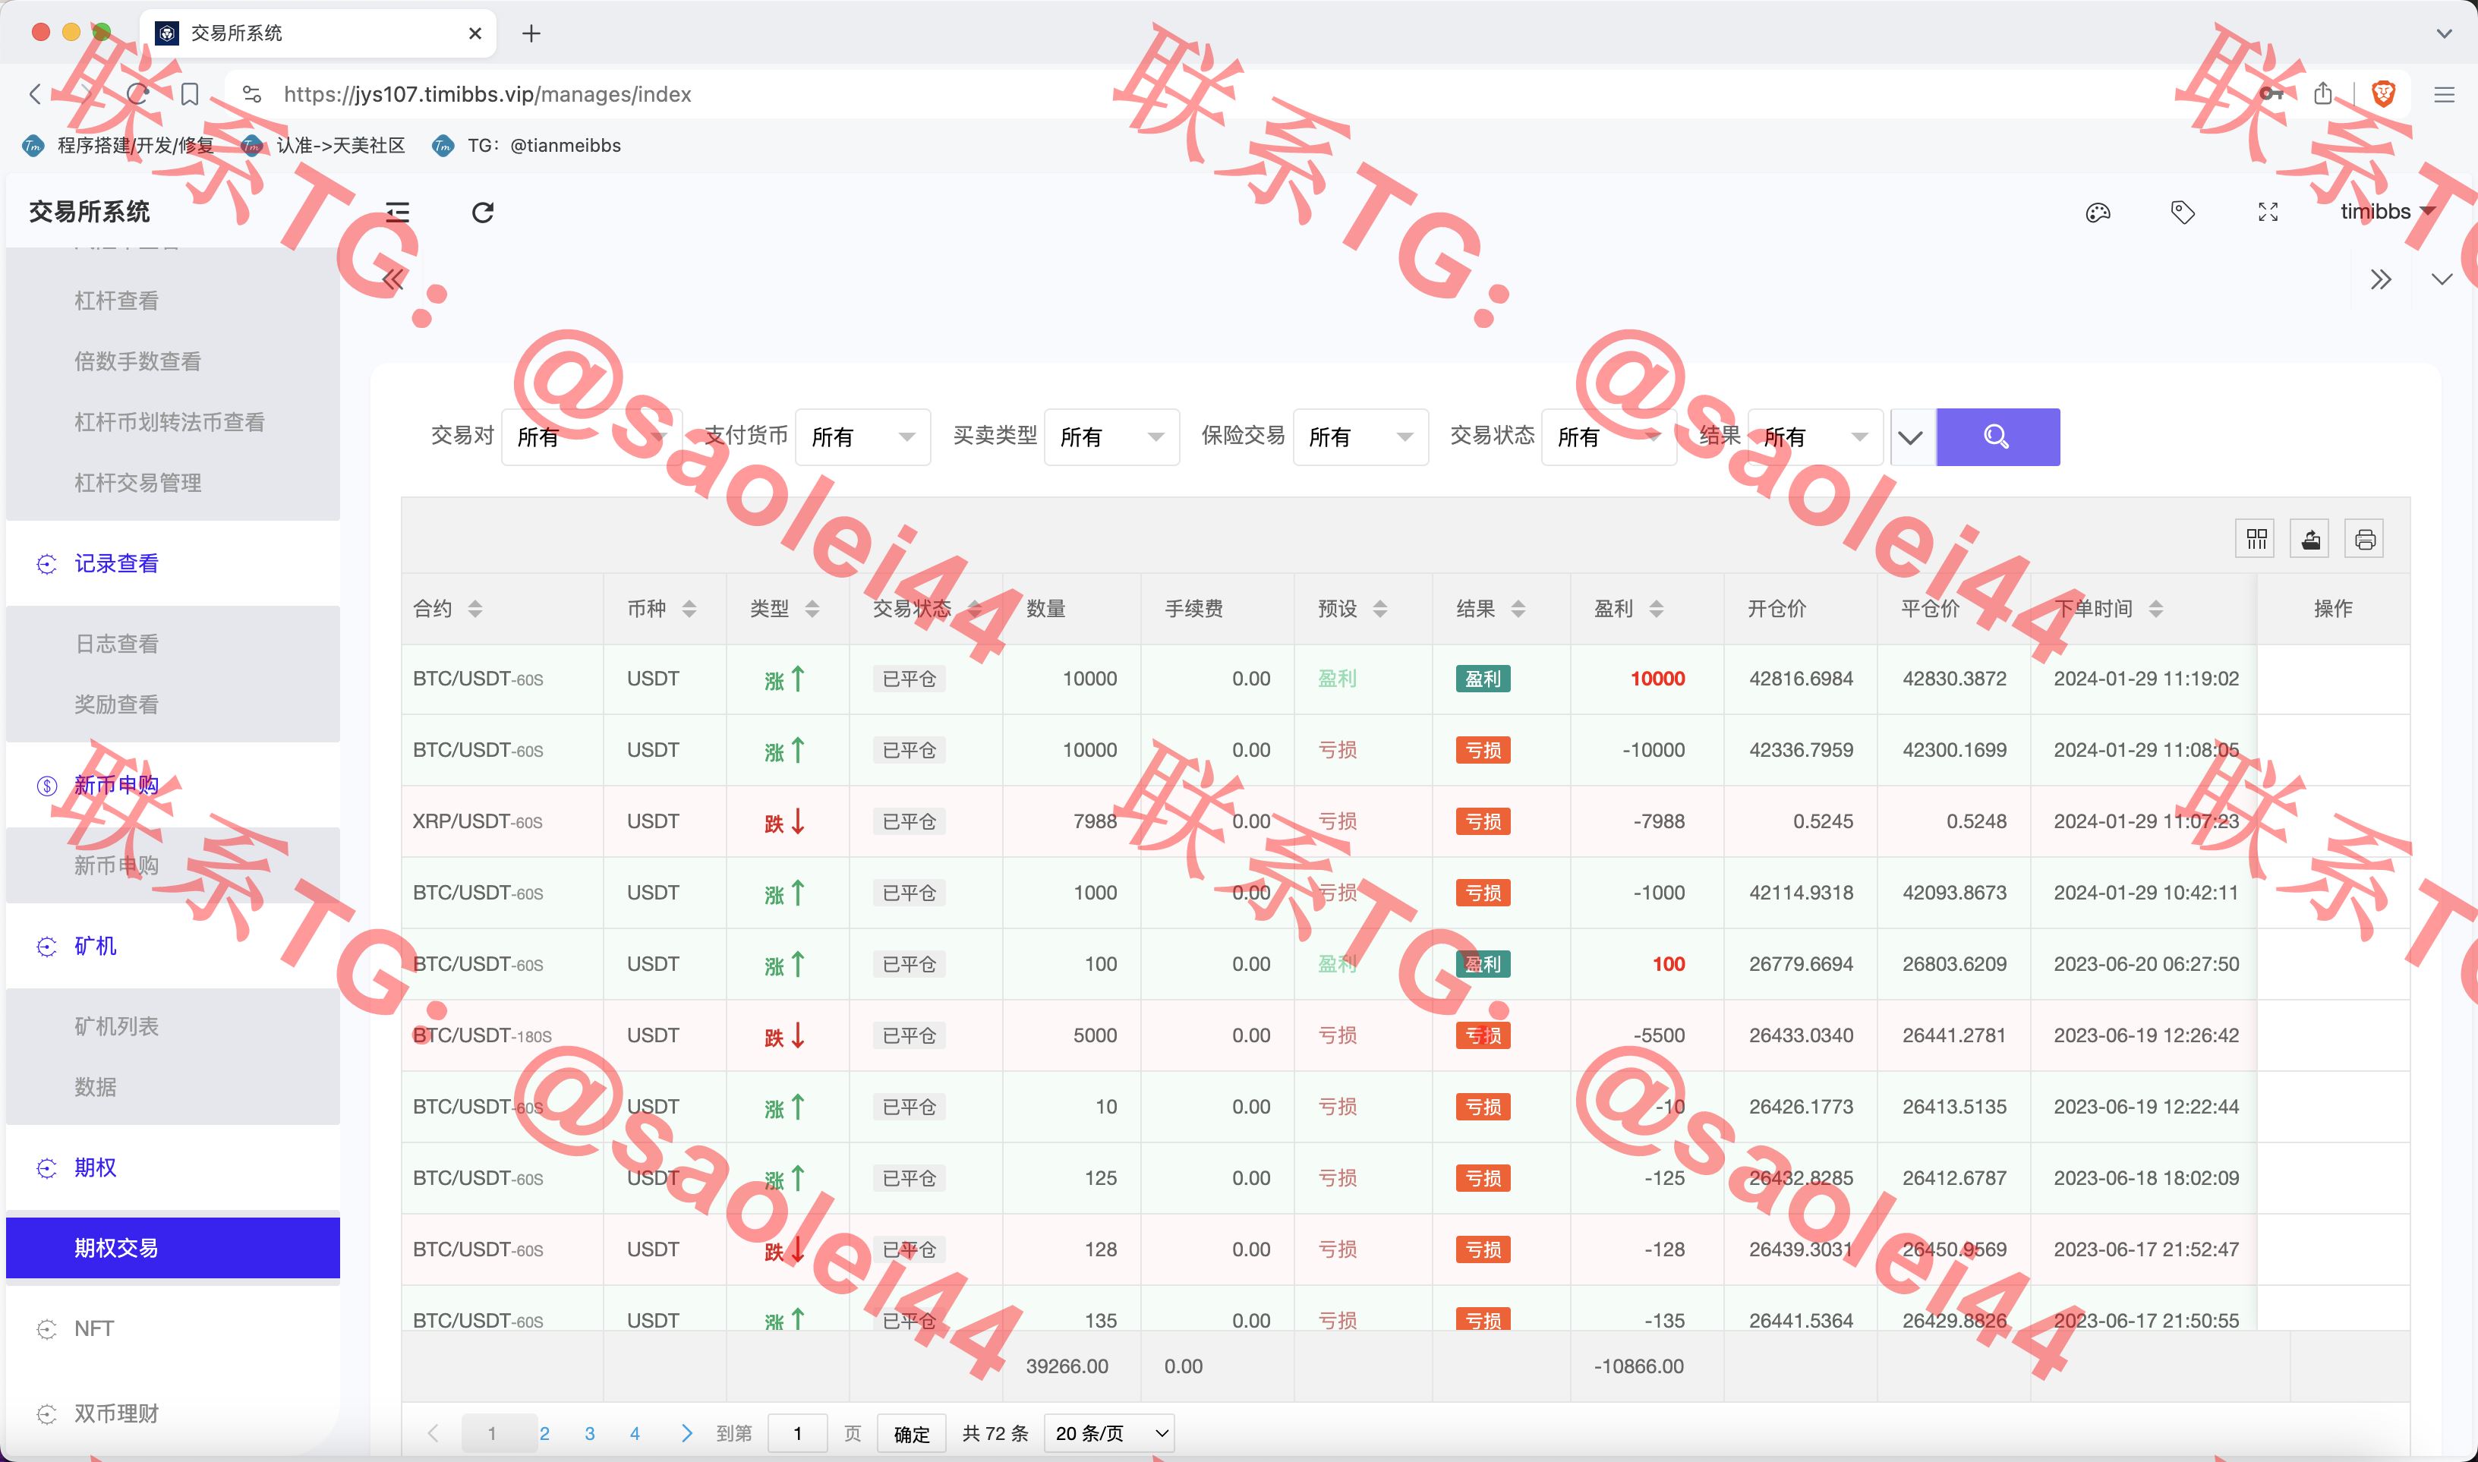Open column filter grid icon
Viewport: 2478px width, 1462px height.
tap(2256, 539)
